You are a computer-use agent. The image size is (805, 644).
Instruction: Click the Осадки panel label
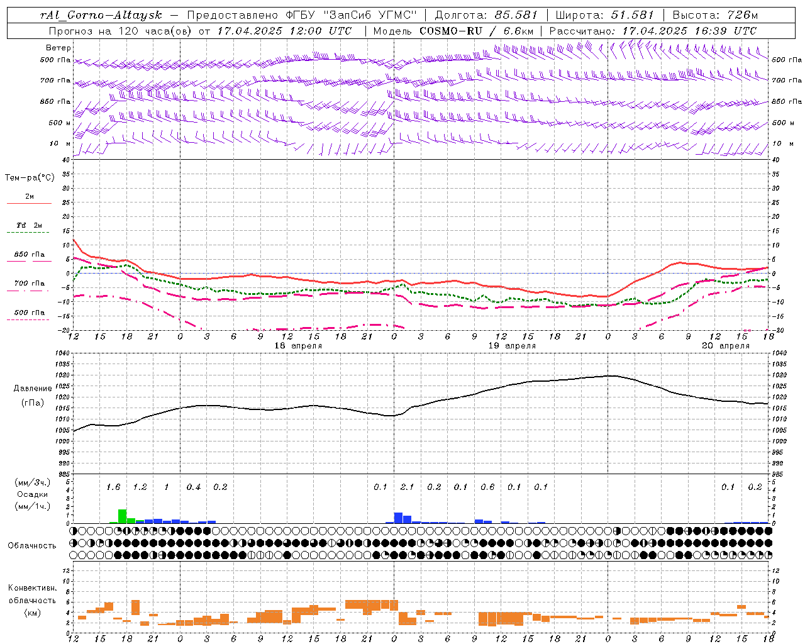pos(31,494)
